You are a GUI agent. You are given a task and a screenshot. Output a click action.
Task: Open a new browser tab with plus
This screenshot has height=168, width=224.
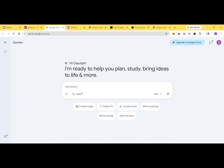pyautogui.click(x=175, y=27)
